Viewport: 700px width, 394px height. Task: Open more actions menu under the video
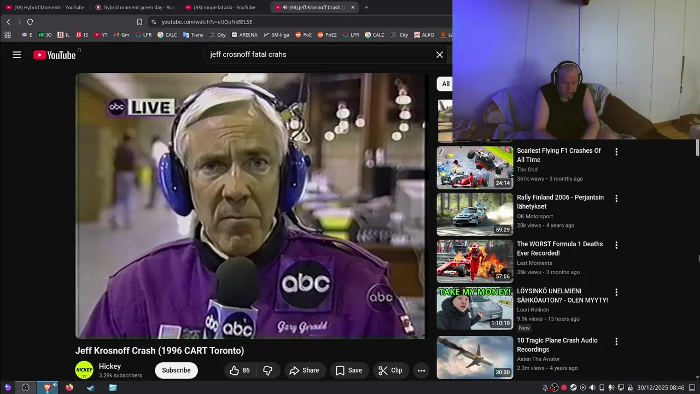tap(421, 370)
